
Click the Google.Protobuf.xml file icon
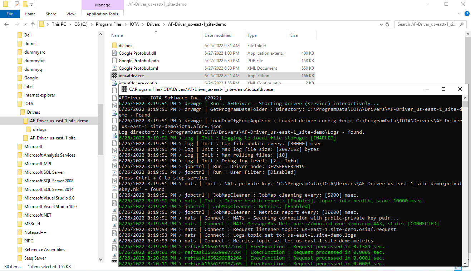tap(114, 68)
